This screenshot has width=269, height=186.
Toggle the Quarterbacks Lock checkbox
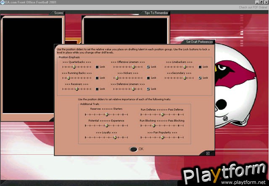[x=97, y=67]
